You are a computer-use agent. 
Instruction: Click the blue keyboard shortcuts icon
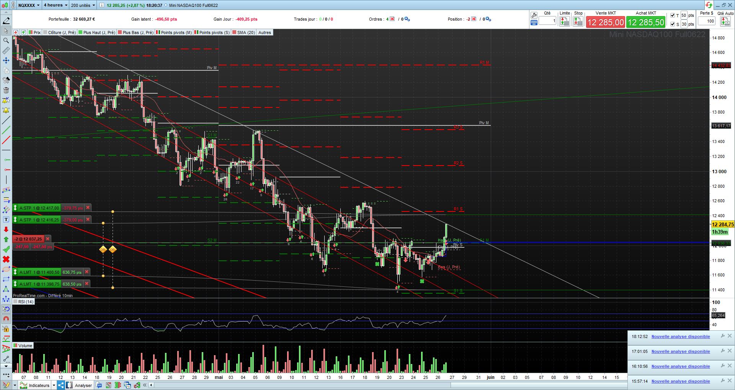click(534, 23)
